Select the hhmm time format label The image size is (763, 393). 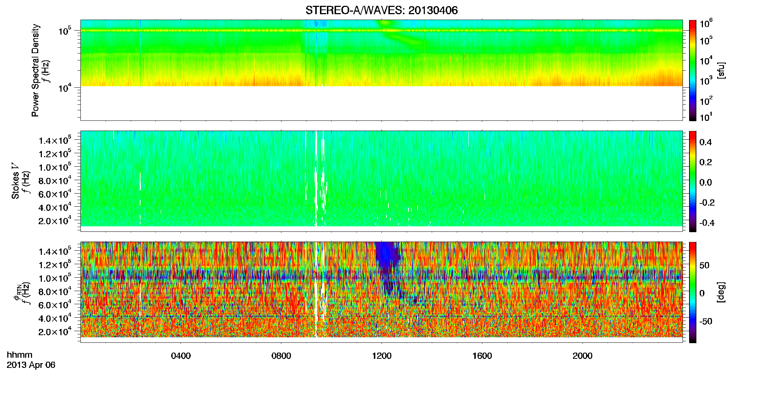click(20, 355)
